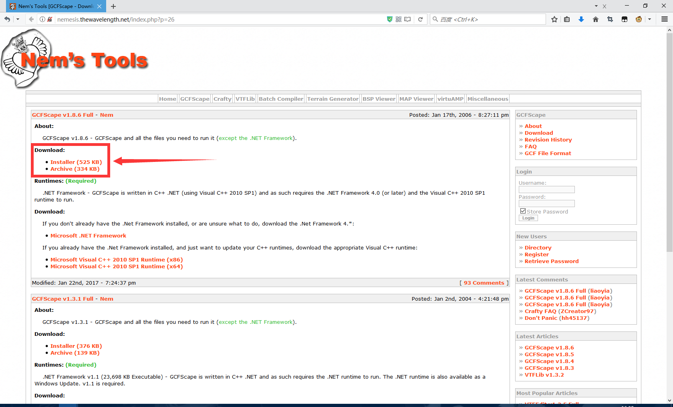
Task: Bookmark this page with the star icon
Action: click(554, 19)
